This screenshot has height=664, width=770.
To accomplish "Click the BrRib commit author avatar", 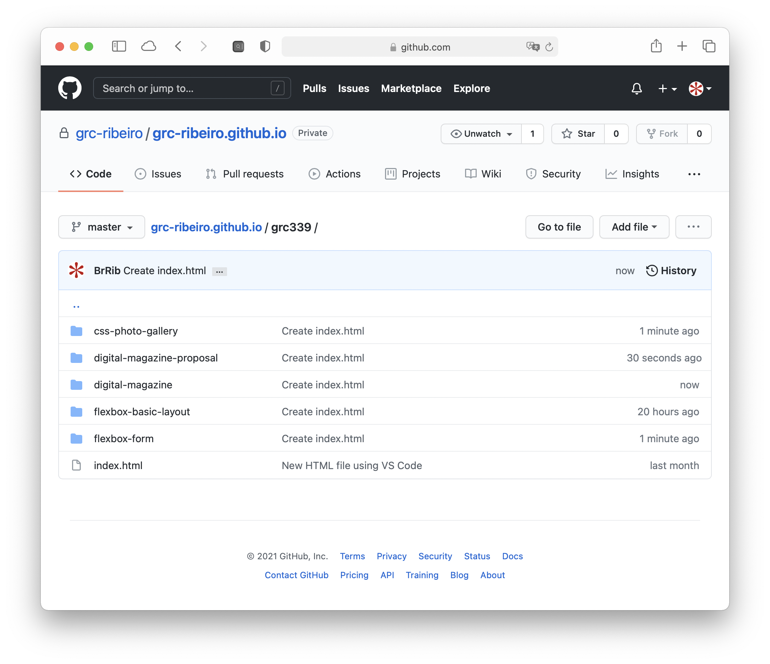I will pos(76,270).
